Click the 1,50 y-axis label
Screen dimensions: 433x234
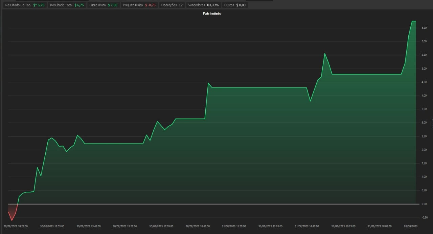(x=424, y=163)
